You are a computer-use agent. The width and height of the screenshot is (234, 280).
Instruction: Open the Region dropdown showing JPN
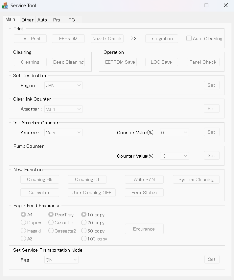coord(63,85)
